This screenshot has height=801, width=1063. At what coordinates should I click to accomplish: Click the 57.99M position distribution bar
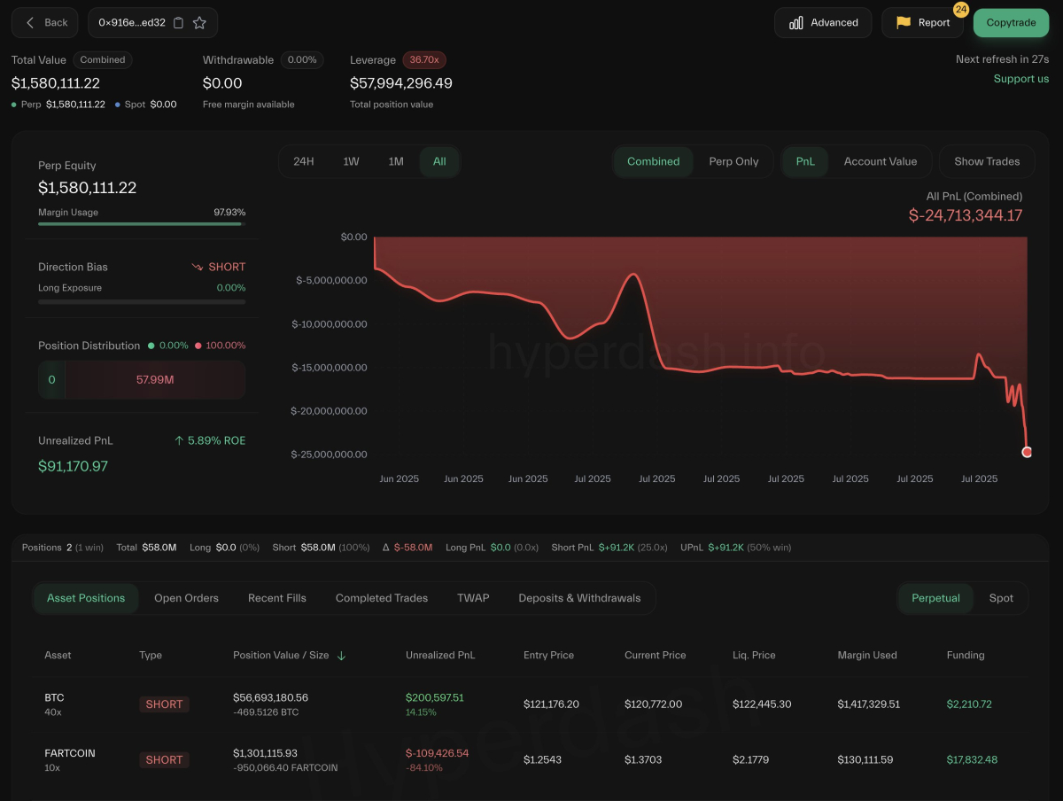tap(155, 379)
